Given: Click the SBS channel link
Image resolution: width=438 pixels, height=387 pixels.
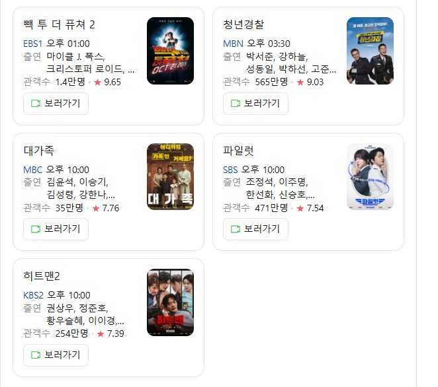Looking at the screenshot, I should click(230, 170).
